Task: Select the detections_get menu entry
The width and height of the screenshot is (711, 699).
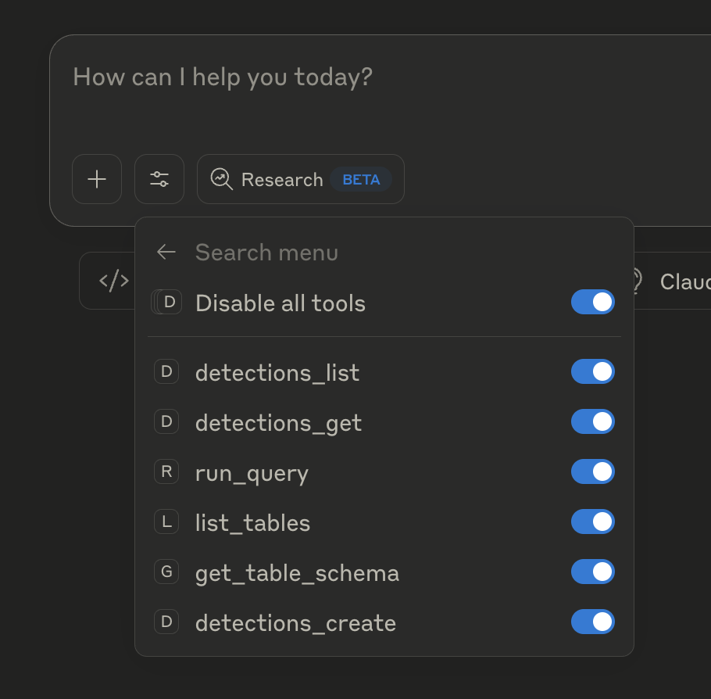Action: click(x=278, y=422)
